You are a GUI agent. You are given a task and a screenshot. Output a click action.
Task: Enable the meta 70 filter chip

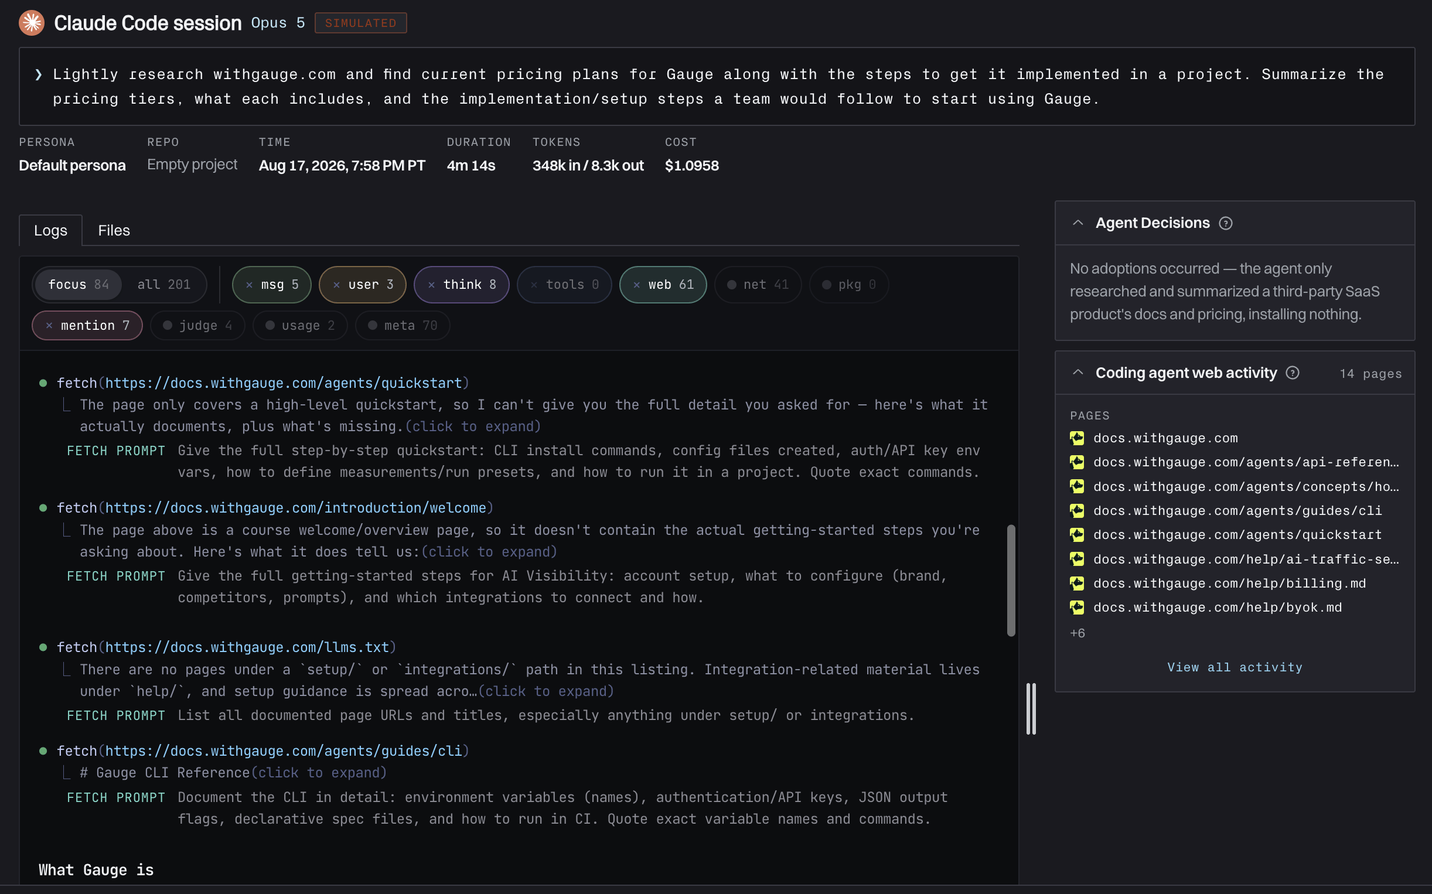(403, 326)
